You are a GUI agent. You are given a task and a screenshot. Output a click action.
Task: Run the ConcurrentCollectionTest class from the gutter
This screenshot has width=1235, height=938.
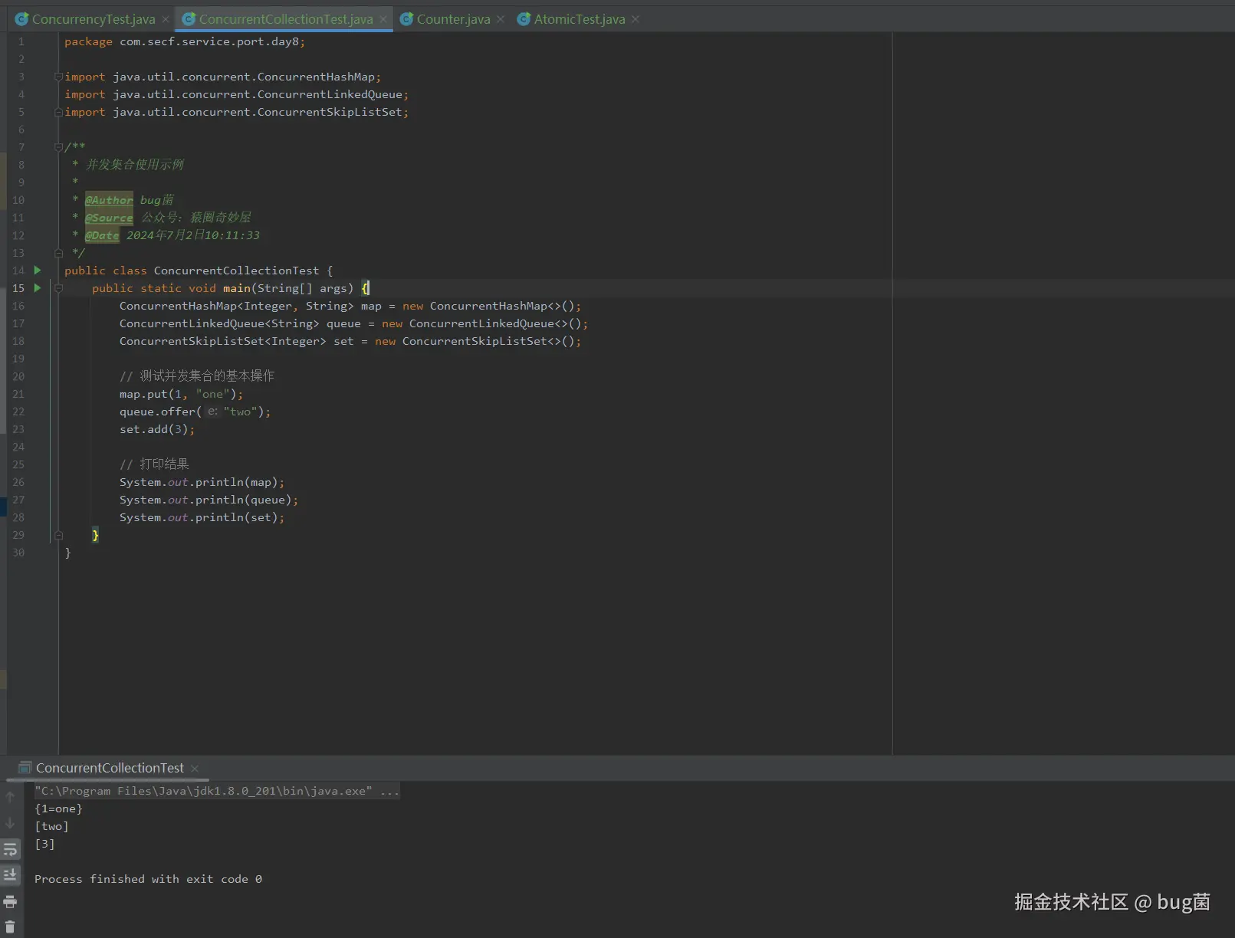37,271
